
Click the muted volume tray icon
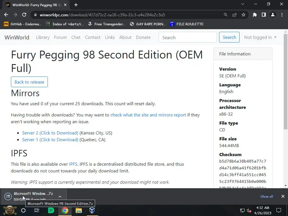(x=249, y=210)
